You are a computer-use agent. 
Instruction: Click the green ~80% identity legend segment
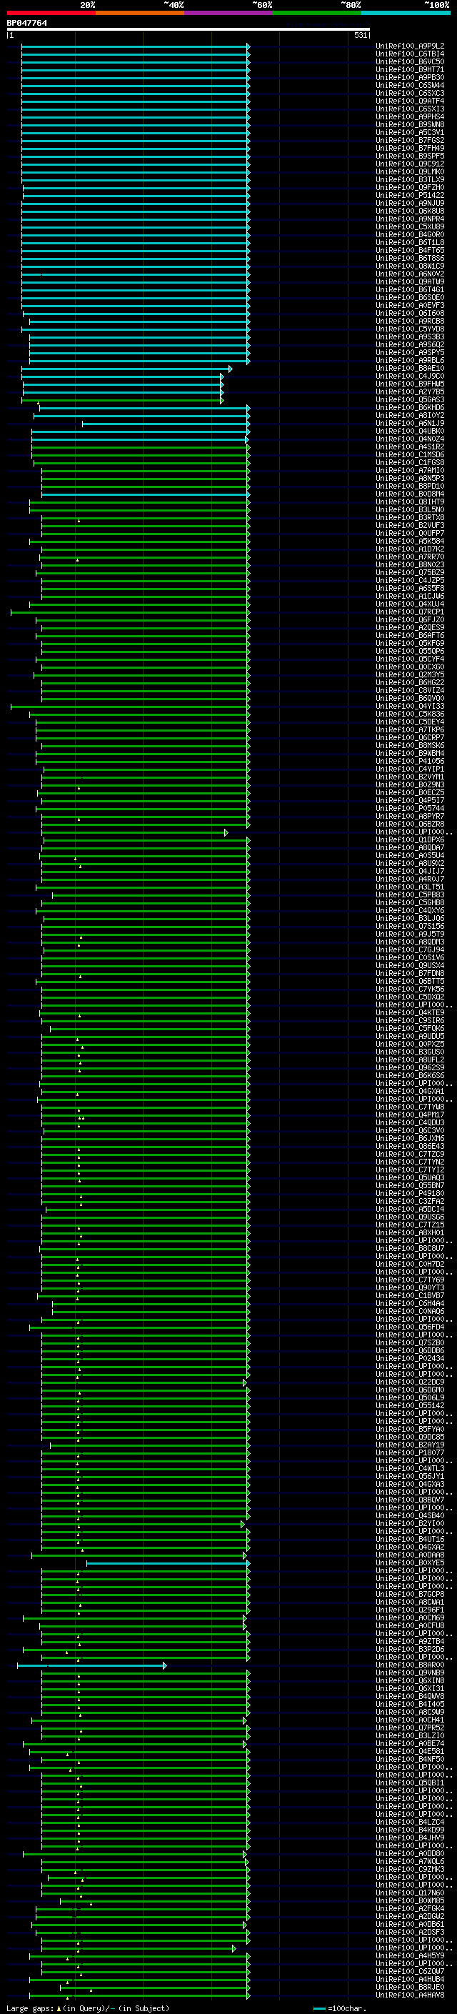pyautogui.click(x=317, y=13)
